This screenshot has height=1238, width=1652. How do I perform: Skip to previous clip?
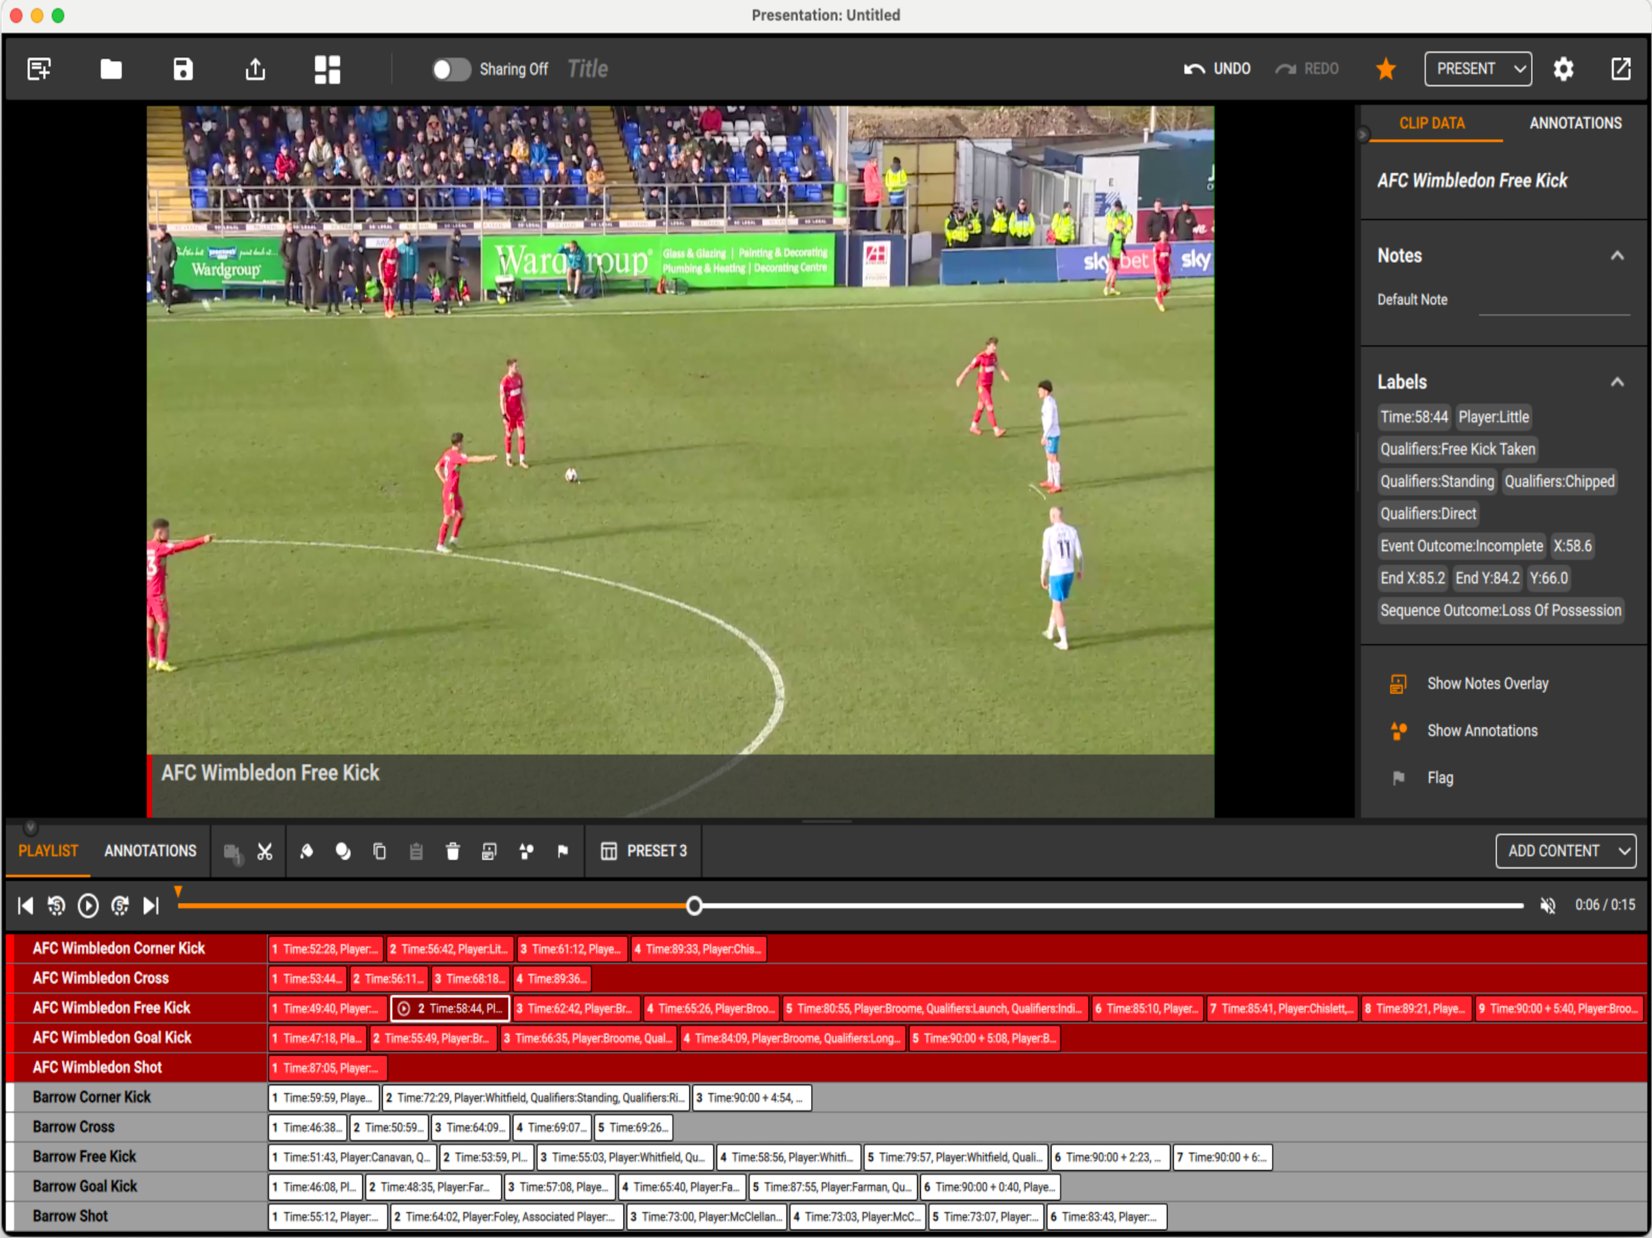pos(25,906)
